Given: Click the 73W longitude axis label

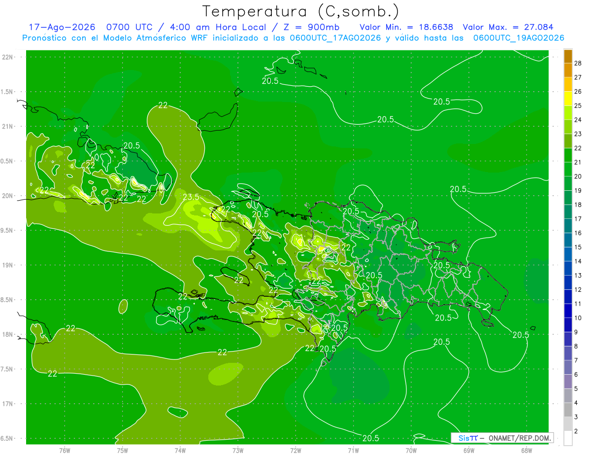Looking at the screenshot, I should (x=238, y=451).
